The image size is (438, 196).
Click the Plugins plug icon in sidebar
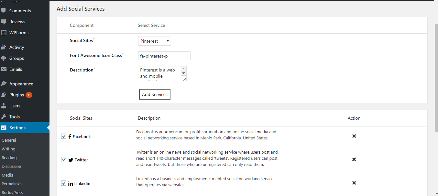pos(4,95)
